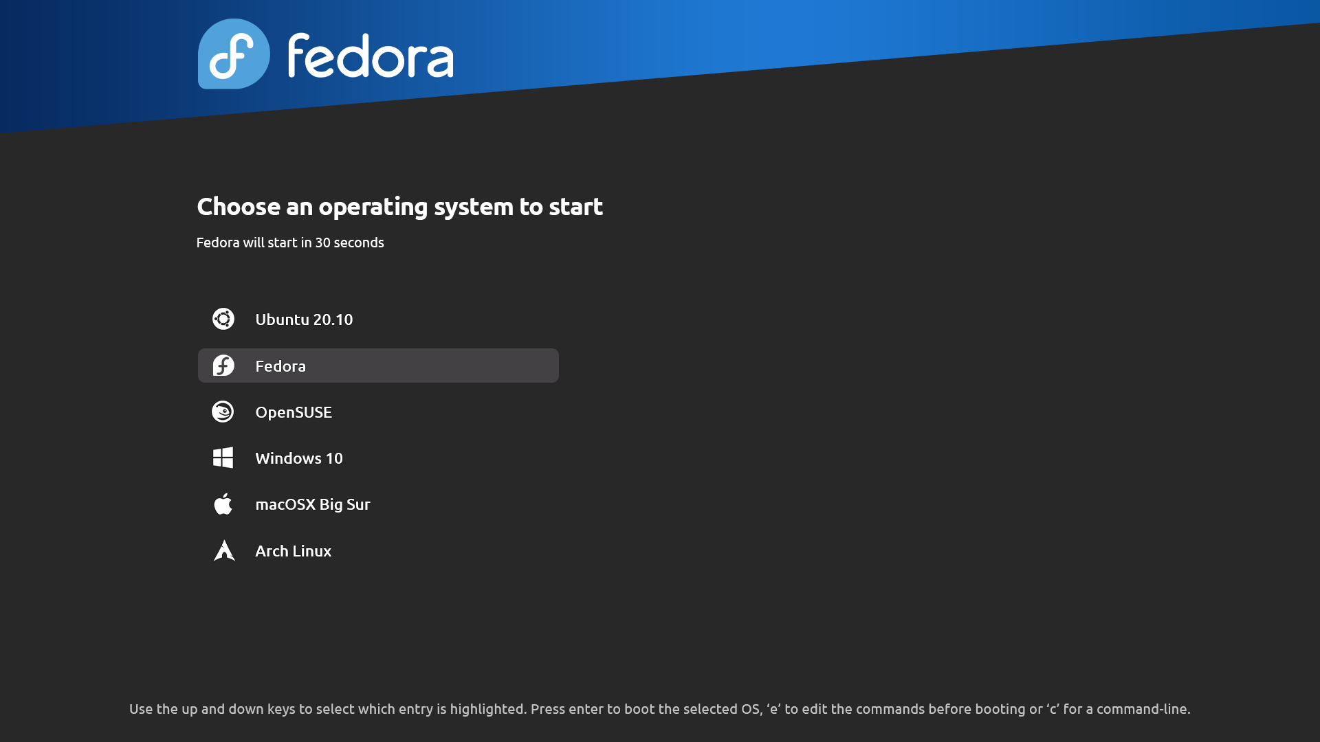Click the Ubuntu logo icon
Viewport: 1320px width, 742px height.
[x=223, y=319]
